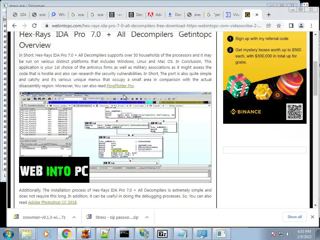Viewport: 320px width, 240px height.
Task: Open the Chrome three-dot menu
Action: 311,26
